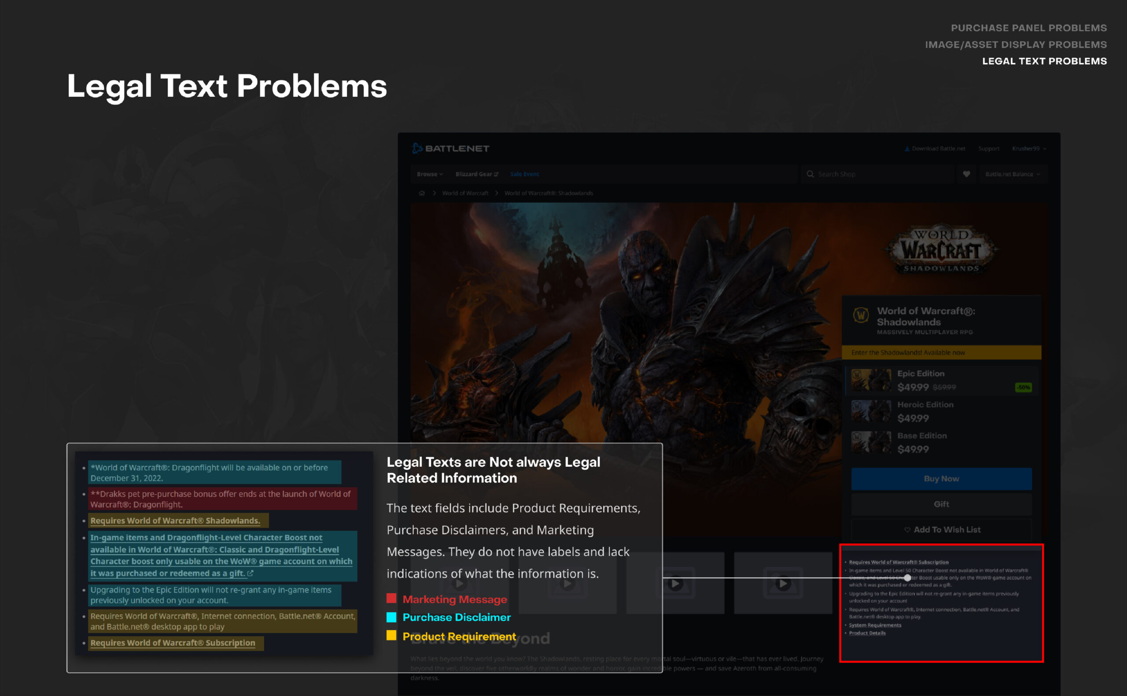Open the Product Details link

pos(867,633)
